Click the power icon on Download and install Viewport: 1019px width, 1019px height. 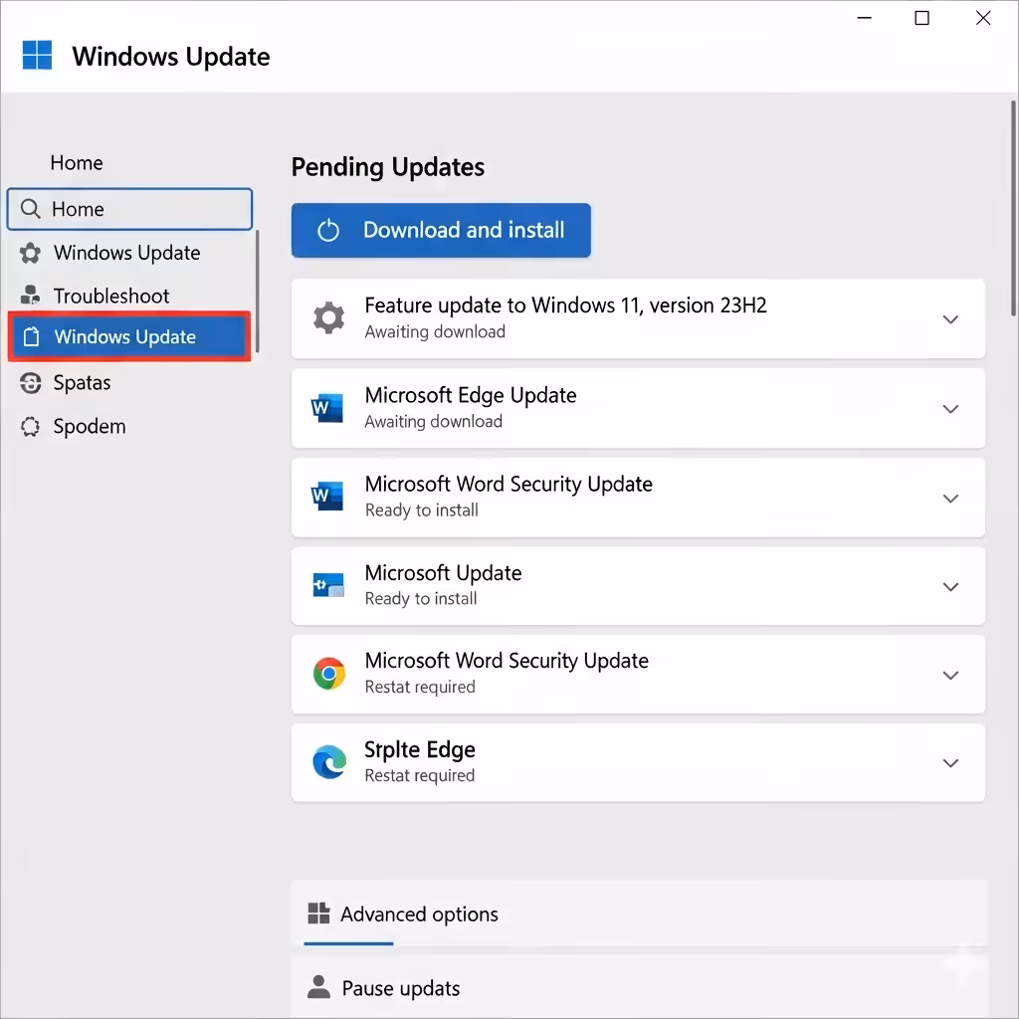tap(328, 230)
